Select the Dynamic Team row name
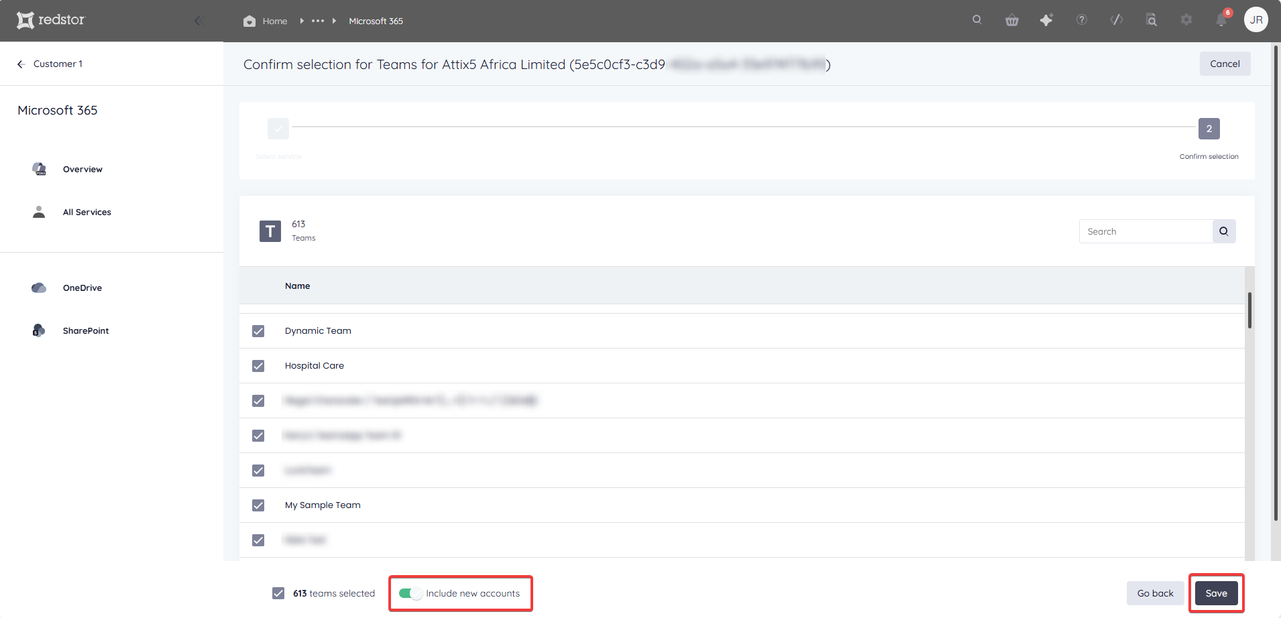Viewport: 1281px width, 618px height. click(318, 331)
